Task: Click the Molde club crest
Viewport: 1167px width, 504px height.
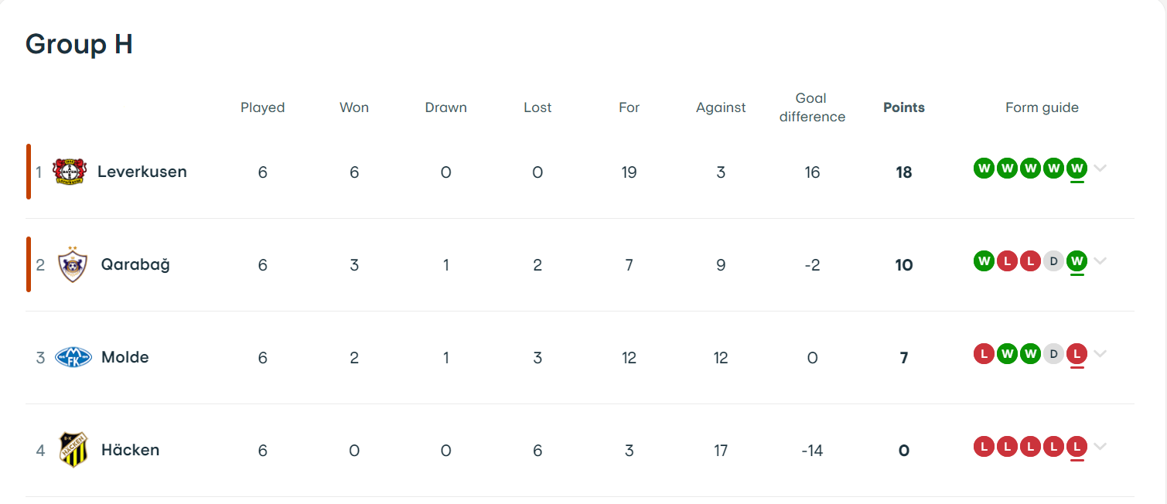Action: tap(73, 357)
